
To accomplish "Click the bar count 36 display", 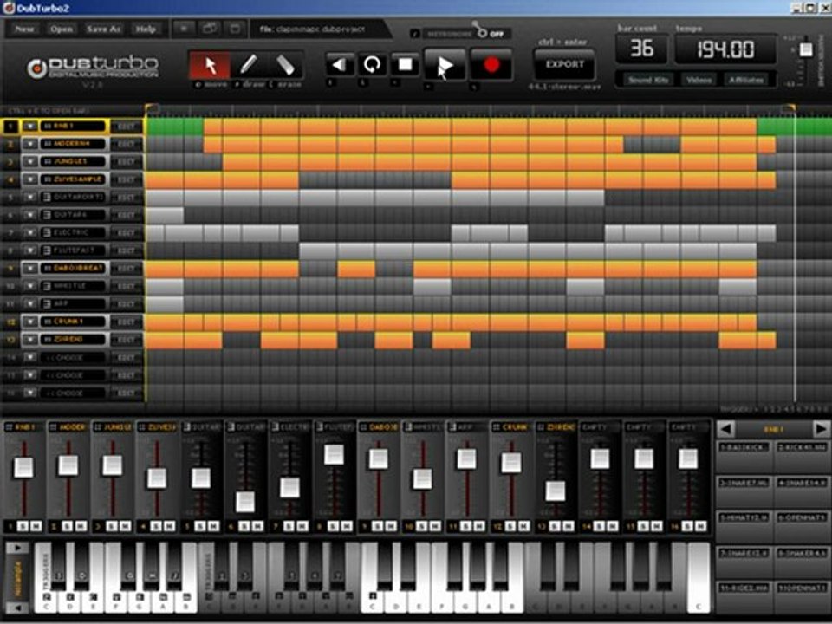I will coord(641,49).
